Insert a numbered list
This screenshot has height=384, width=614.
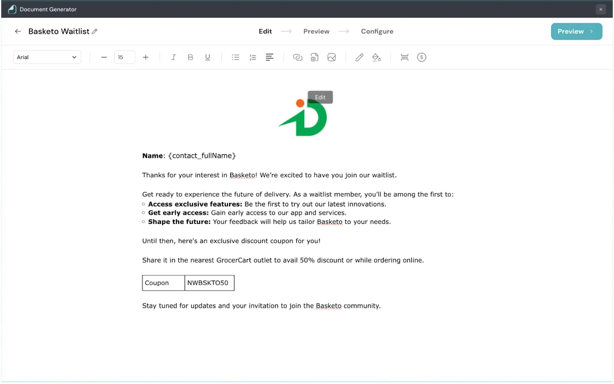click(x=253, y=57)
